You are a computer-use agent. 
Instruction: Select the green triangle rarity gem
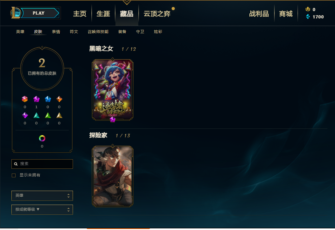pos(48,115)
